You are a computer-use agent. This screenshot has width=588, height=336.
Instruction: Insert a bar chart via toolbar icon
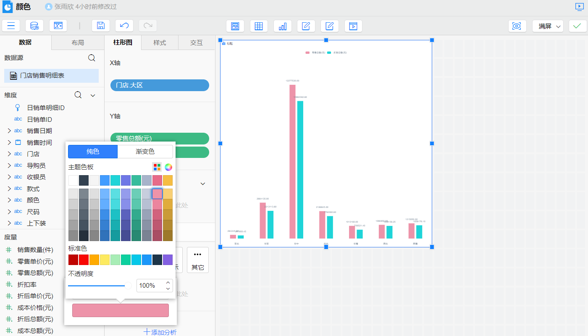(x=282, y=26)
